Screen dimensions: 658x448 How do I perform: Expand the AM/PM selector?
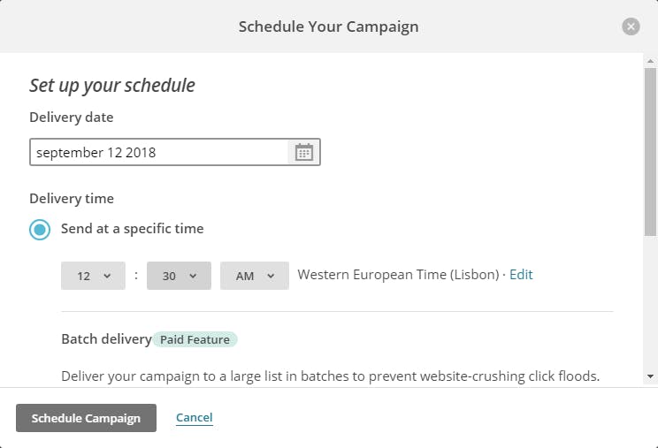[255, 276]
